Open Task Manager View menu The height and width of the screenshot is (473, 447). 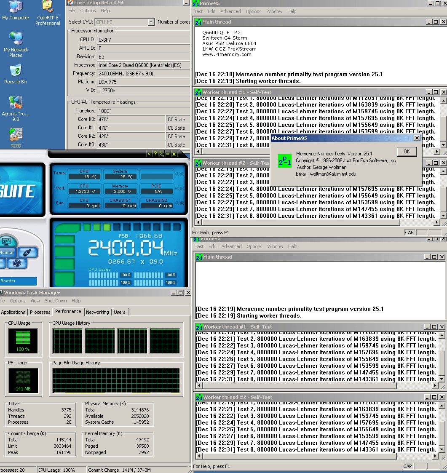35,301
